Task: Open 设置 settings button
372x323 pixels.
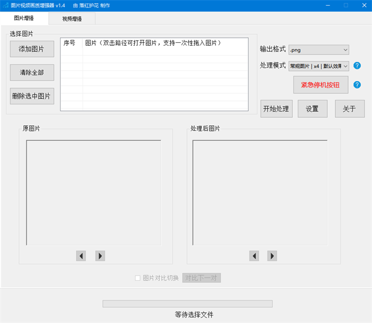Action: pyautogui.click(x=313, y=109)
